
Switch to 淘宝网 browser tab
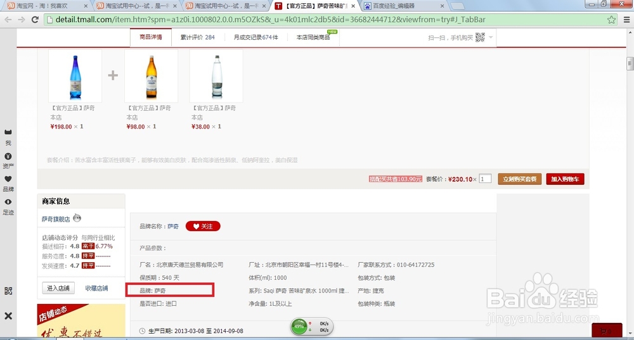(46, 6)
